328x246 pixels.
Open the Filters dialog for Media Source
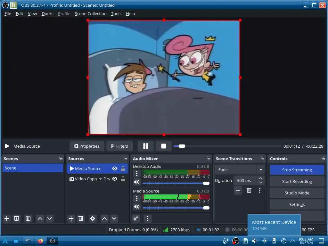pos(119,146)
